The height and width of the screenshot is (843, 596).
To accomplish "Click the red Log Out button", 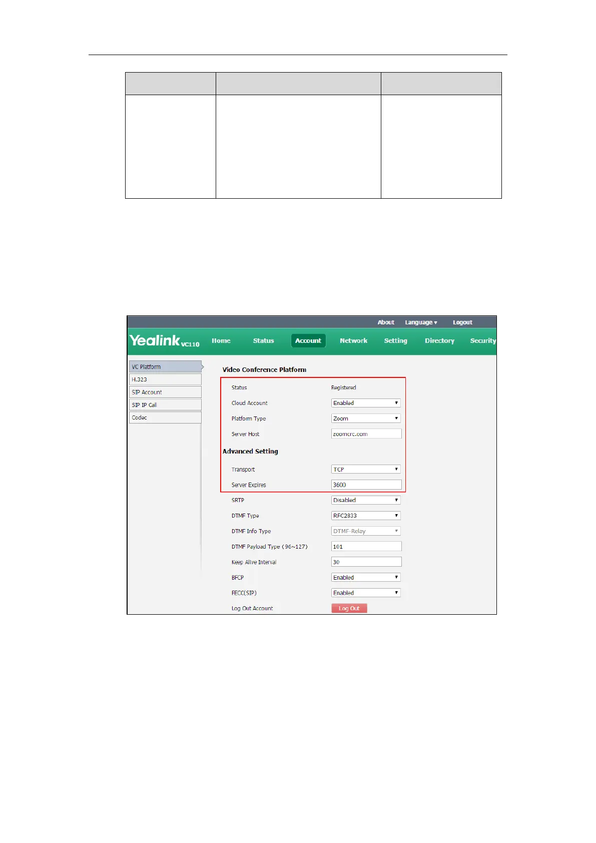I will (x=349, y=608).
